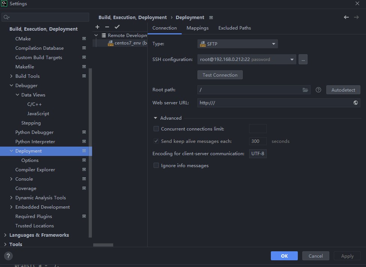Open the SSH configuration dropdown
Screen dimensions: 366x267
pyautogui.click(x=247, y=59)
